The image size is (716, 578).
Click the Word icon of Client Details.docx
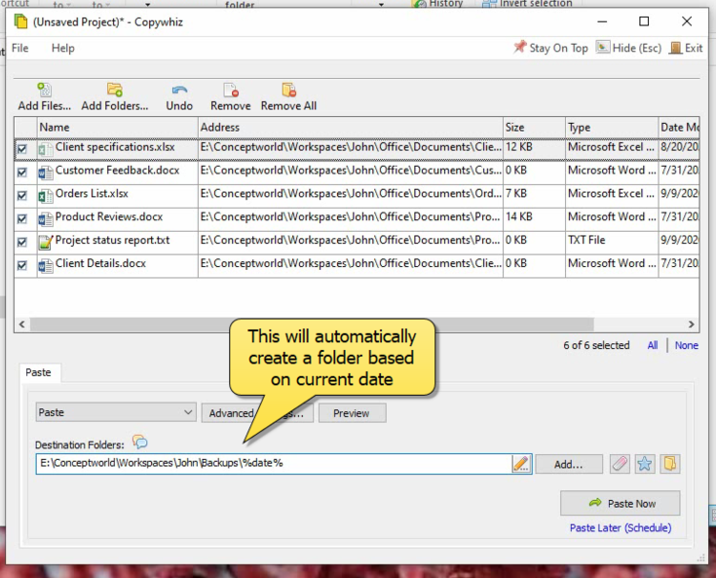[45, 266]
